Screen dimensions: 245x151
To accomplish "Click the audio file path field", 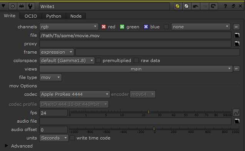I will point(135,121).
